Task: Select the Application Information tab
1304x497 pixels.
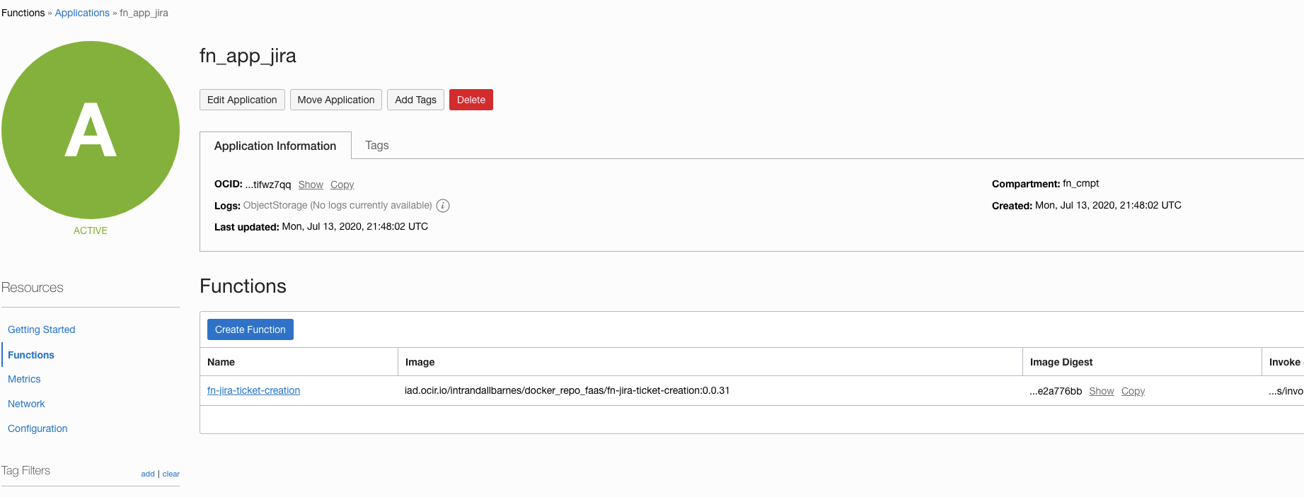Action: coord(275,146)
